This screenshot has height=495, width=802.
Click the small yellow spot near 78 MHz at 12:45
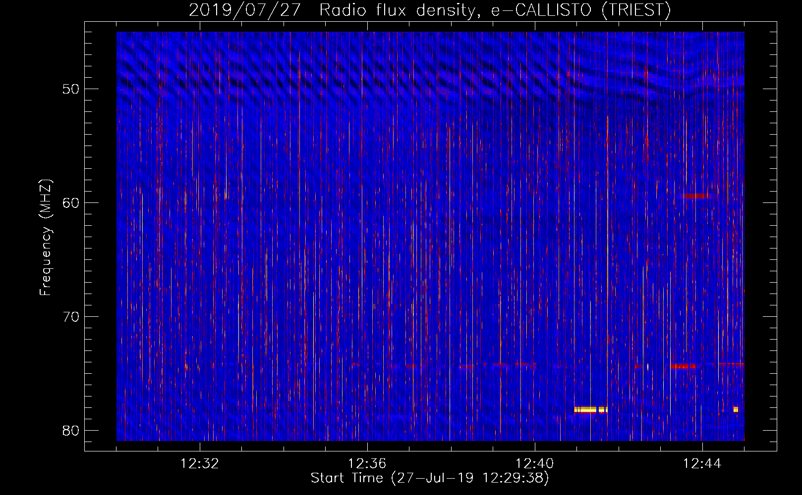click(736, 409)
